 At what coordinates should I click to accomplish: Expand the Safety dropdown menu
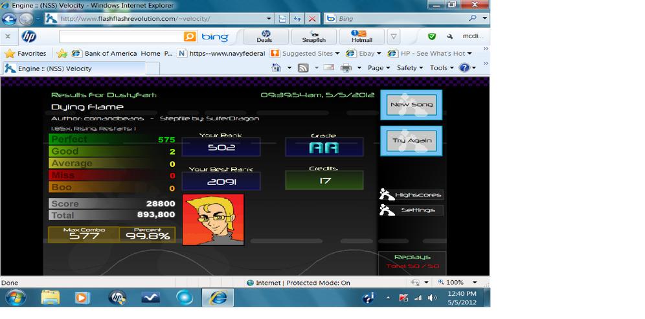tap(410, 68)
